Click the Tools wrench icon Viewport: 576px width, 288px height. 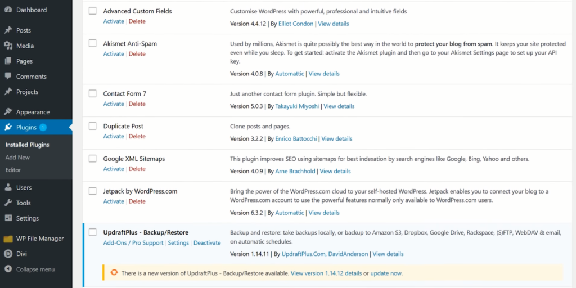[x=8, y=202]
